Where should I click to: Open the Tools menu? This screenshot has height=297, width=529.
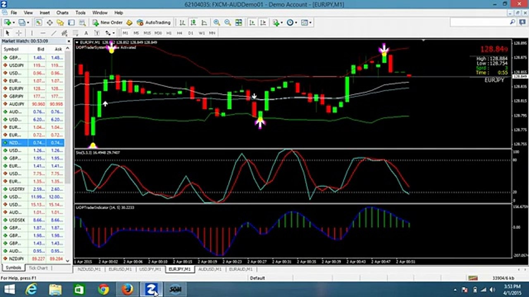pyautogui.click(x=81, y=13)
